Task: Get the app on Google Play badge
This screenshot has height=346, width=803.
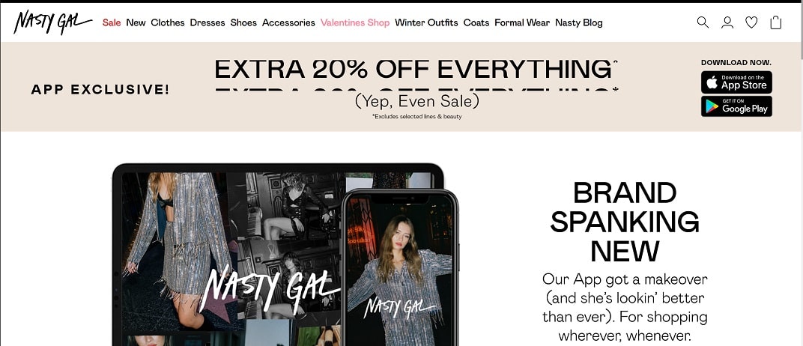Action: 736,106
